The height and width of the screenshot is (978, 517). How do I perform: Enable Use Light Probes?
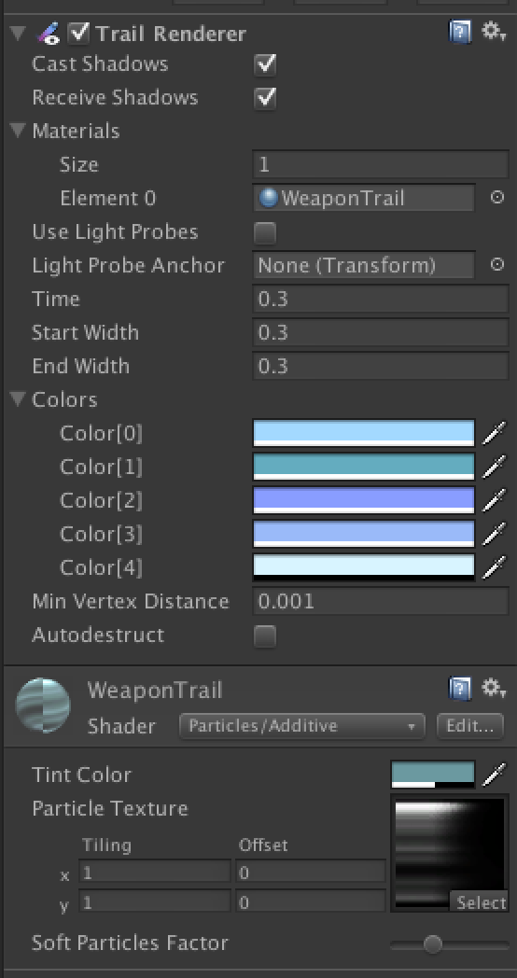(x=265, y=232)
